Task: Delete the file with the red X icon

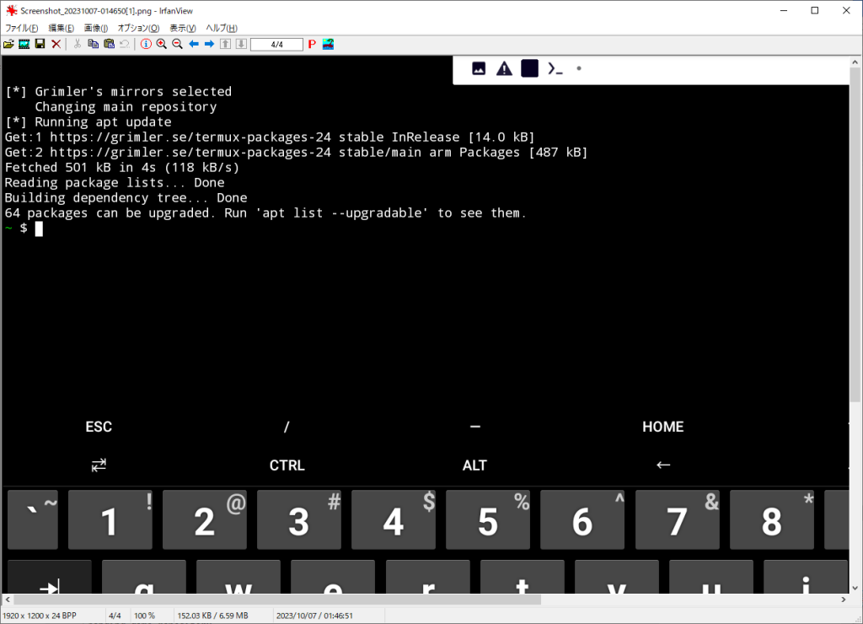Action: [56, 44]
